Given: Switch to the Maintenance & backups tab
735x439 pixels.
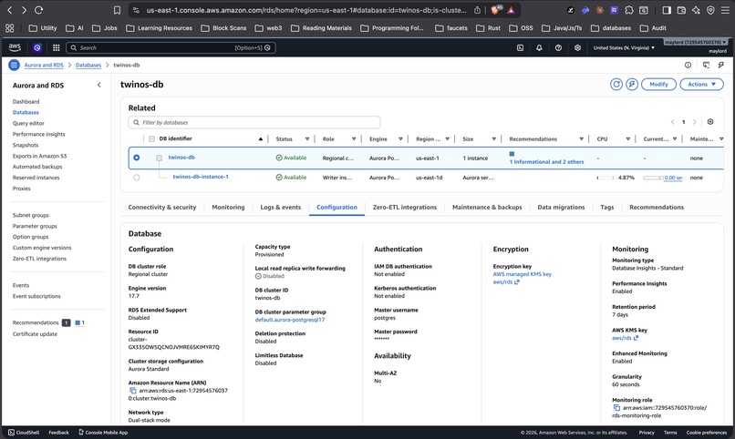Looking at the screenshot, I should [487, 207].
